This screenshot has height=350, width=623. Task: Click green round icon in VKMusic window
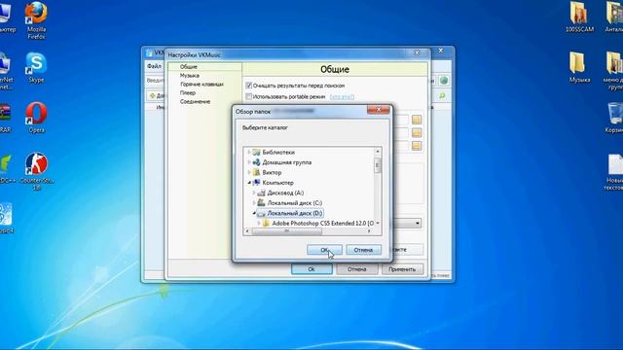tap(444, 81)
